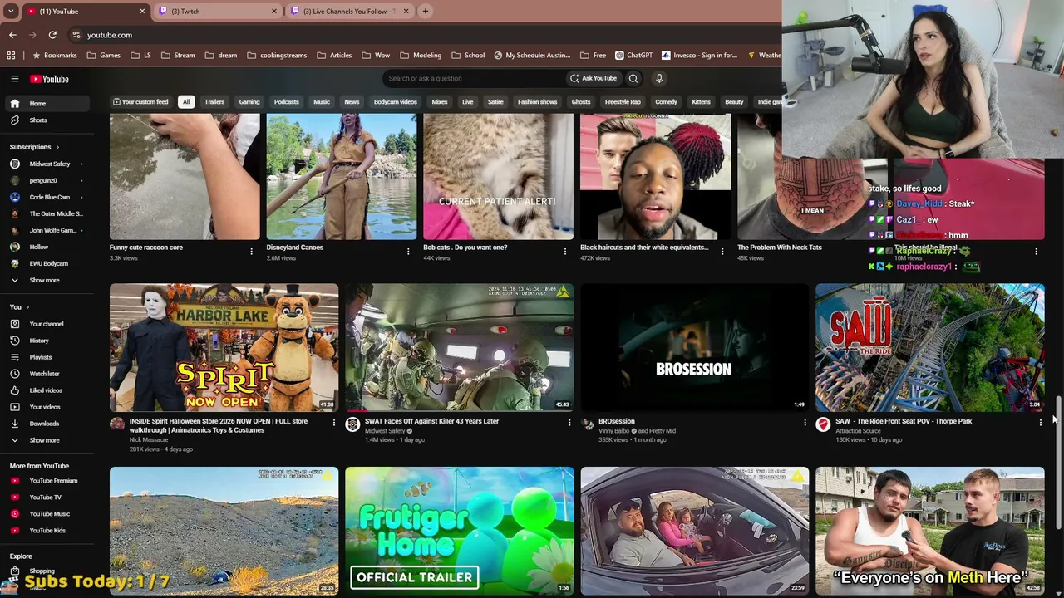
Task: Switch to Live Channels You Follow tab
Action: click(x=350, y=11)
